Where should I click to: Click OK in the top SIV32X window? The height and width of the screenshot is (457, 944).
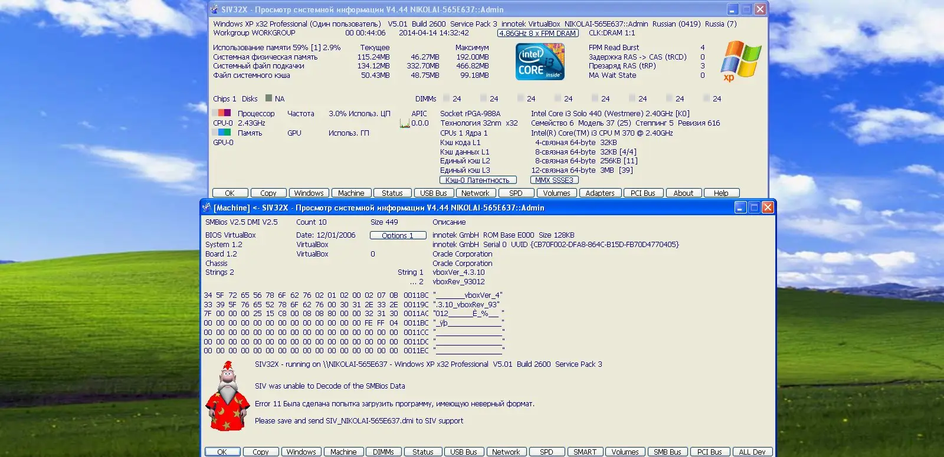click(230, 193)
